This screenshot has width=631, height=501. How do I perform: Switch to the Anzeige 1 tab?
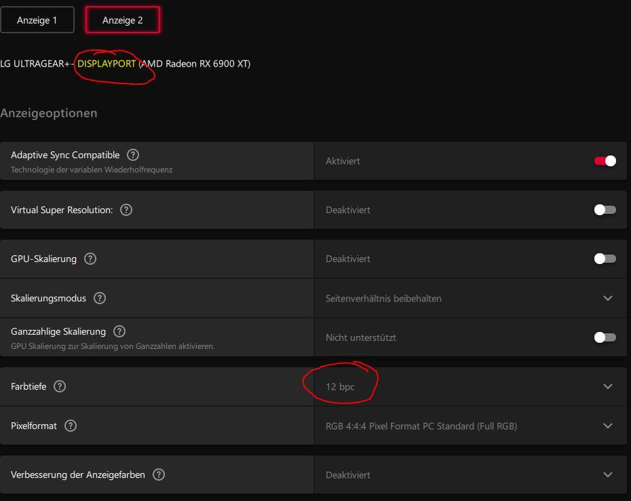coord(37,20)
